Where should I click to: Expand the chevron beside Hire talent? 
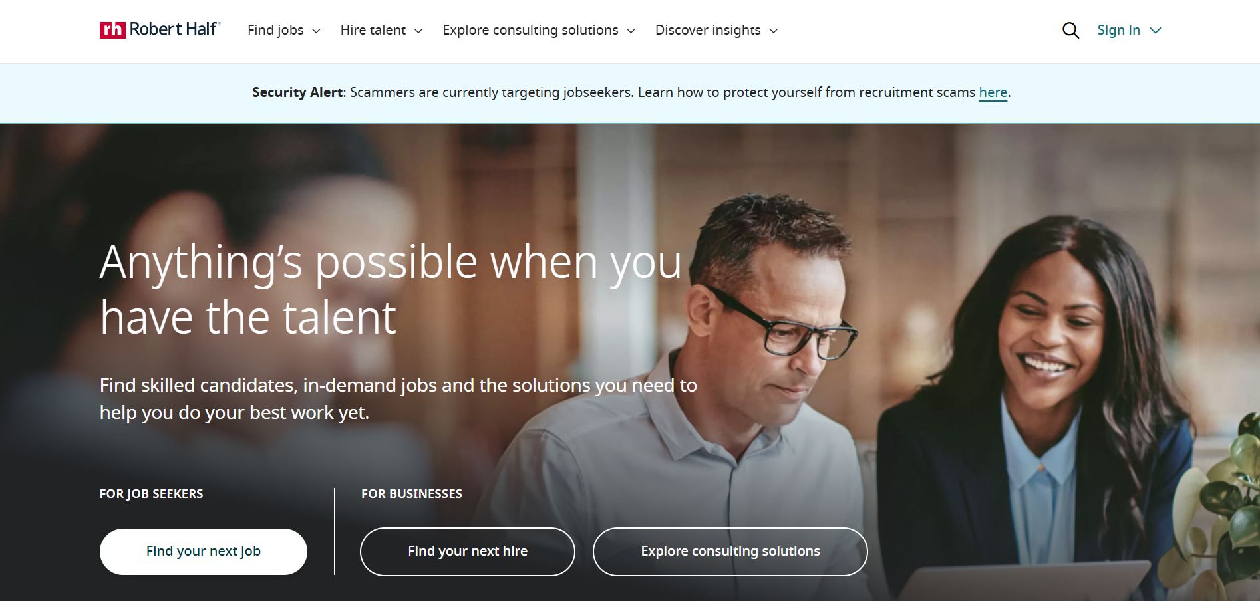(x=418, y=31)
